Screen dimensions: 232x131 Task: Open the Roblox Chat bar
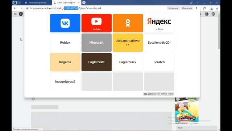pos(197,128)
